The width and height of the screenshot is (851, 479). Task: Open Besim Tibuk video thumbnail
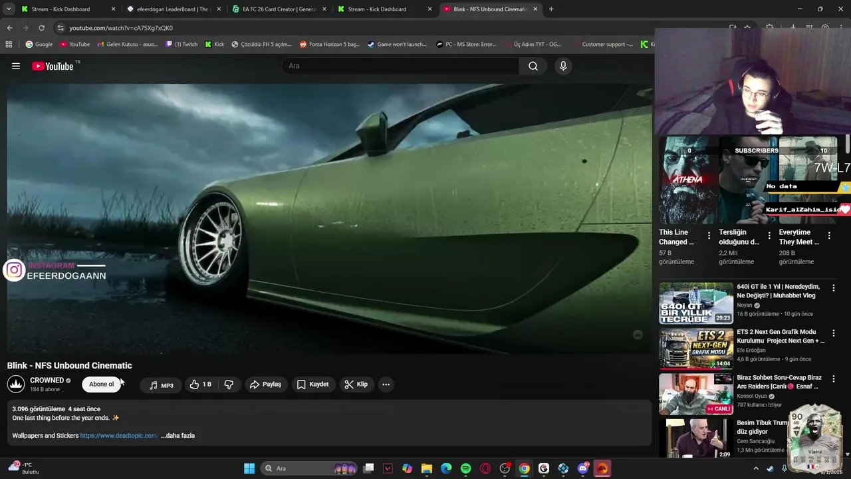(696, 438)
